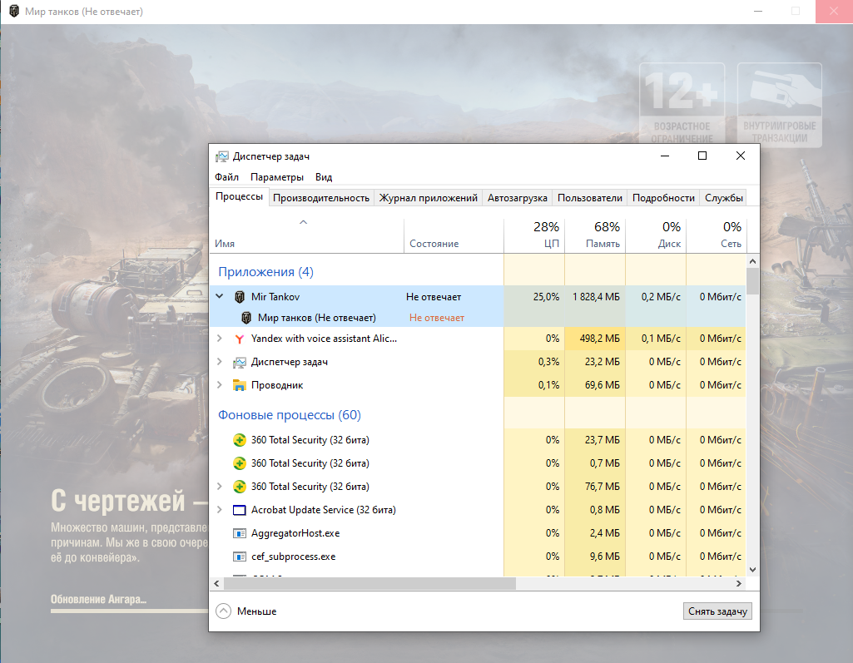
Task: Click the horizontal scrollbar thumb
Action: pos(369,584)
